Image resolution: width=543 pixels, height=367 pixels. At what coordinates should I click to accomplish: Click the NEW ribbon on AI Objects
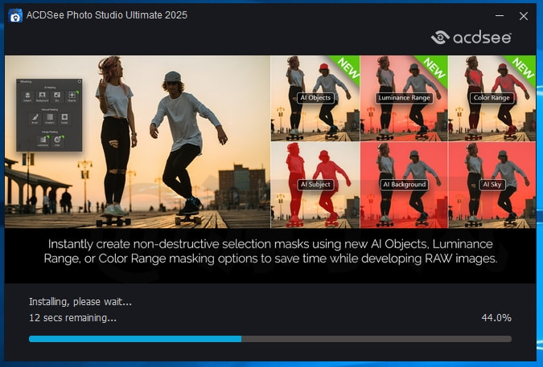pyautogui.click(x=348, y=67)
